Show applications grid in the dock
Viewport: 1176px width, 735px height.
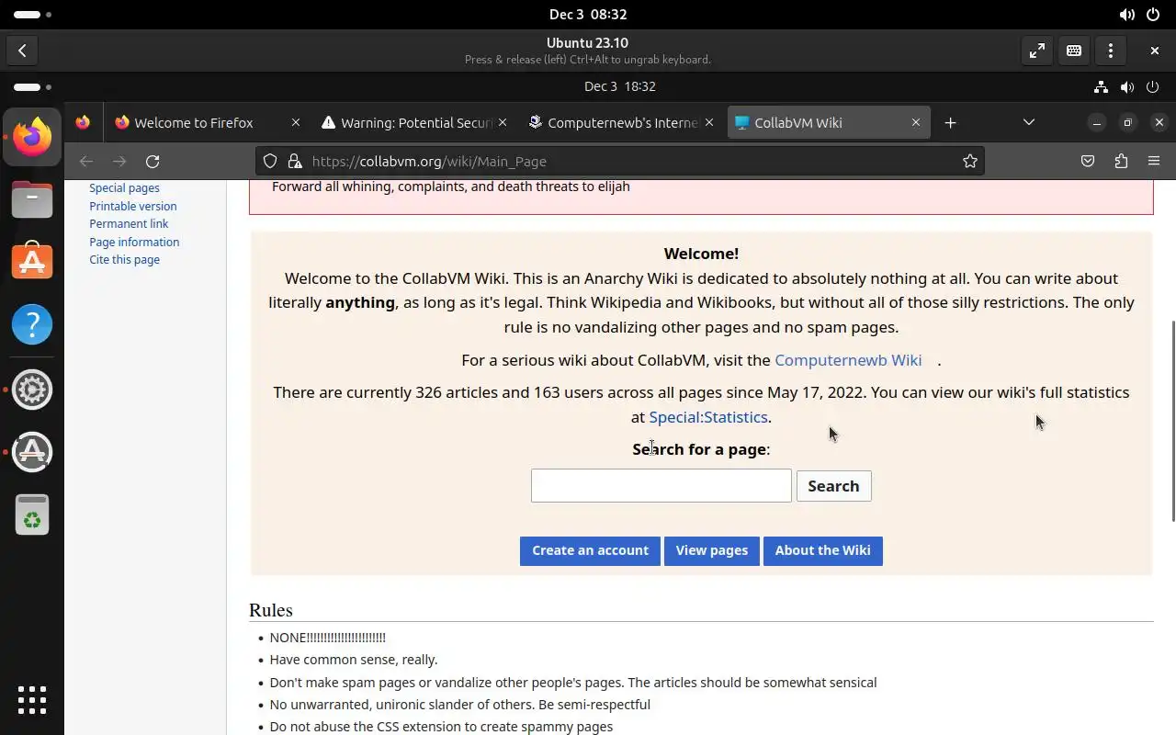pos(32,700)
